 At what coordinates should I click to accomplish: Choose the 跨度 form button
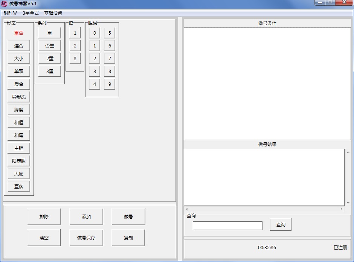point(19,110)
